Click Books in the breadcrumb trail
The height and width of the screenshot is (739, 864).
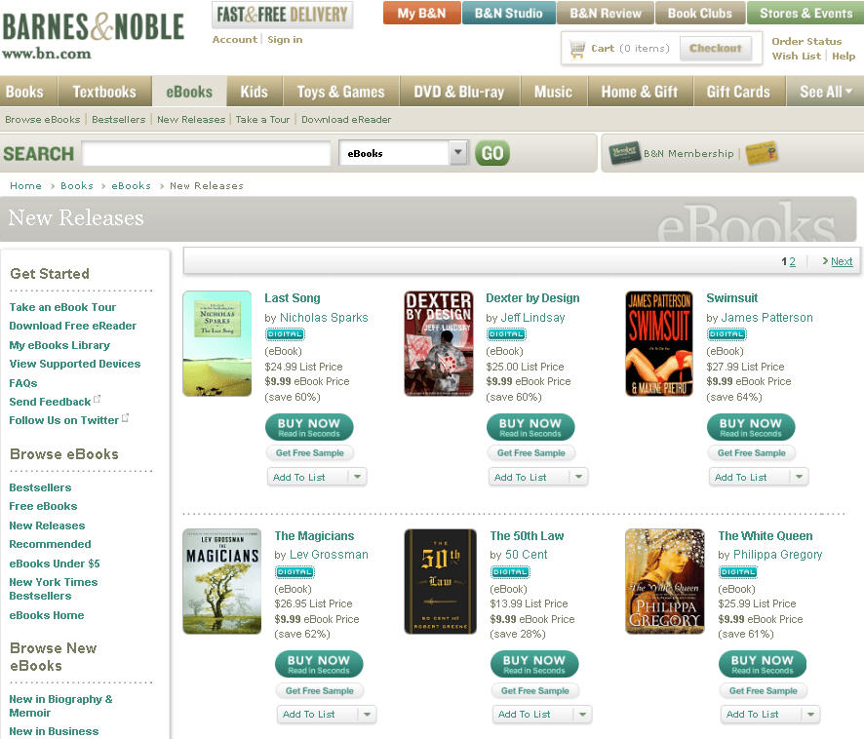[77, 185]
